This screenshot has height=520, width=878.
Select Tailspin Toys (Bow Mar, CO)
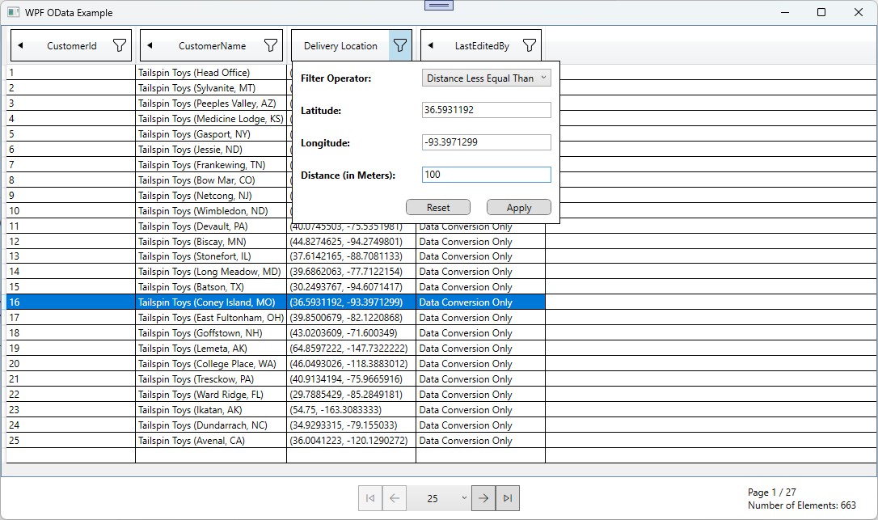click(196, 180)
